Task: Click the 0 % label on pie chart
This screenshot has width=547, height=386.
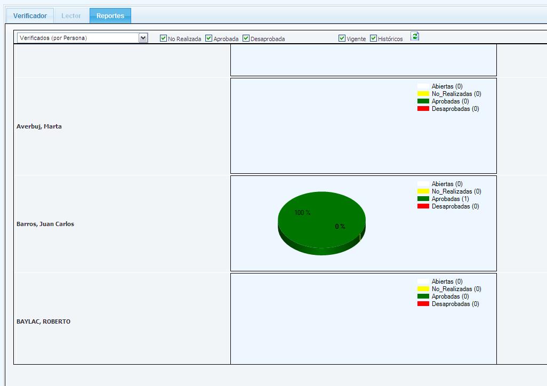Action: 340,227
